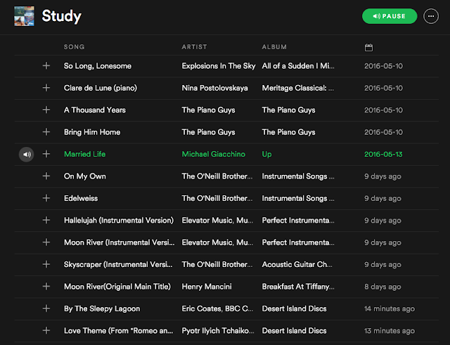Open album Acoustic Guitar Ch...
Viewport: 450px width, 345px height.
297,265
